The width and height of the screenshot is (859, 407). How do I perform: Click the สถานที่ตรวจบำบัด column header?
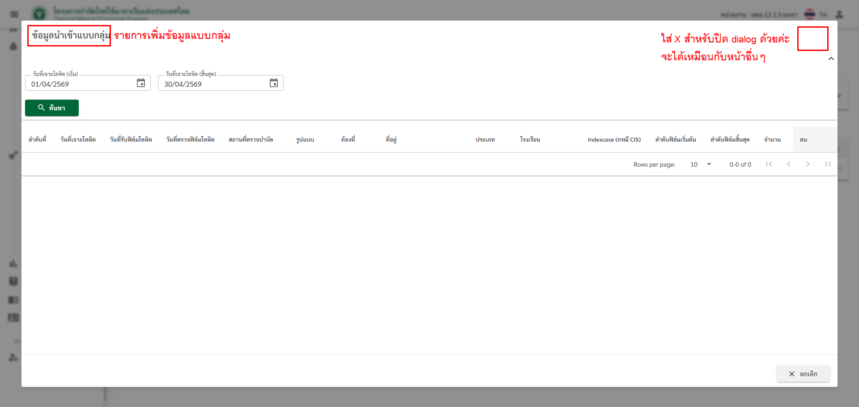251,140
